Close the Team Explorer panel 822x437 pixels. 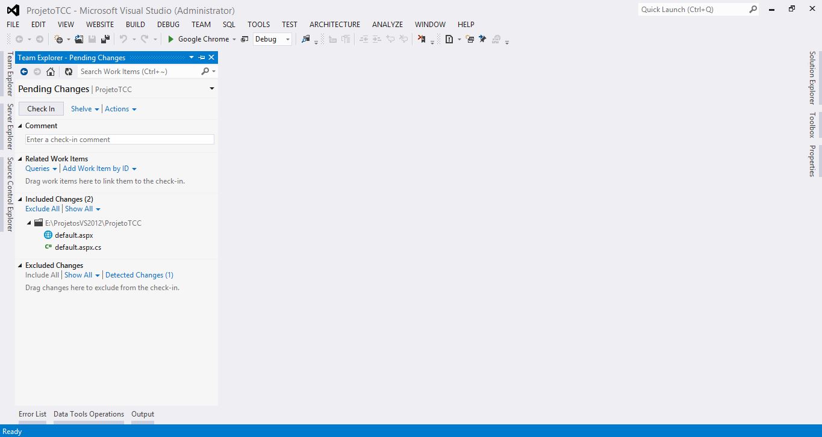click(x=211, y=58)
